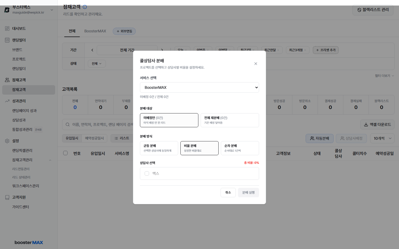Click 전체 기간 date field

(x=127, y=50)
